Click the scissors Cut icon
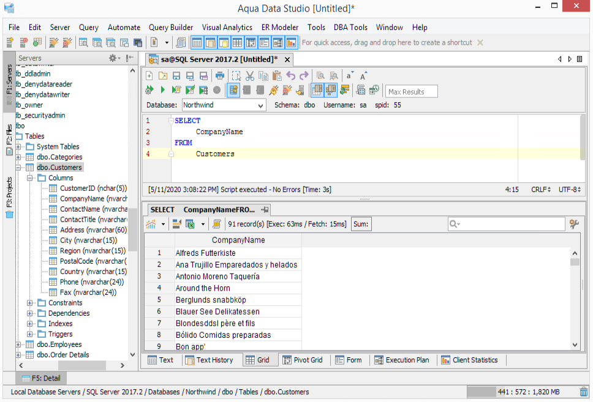This screenshot has width=593, height=402. (x=249, y=76)
